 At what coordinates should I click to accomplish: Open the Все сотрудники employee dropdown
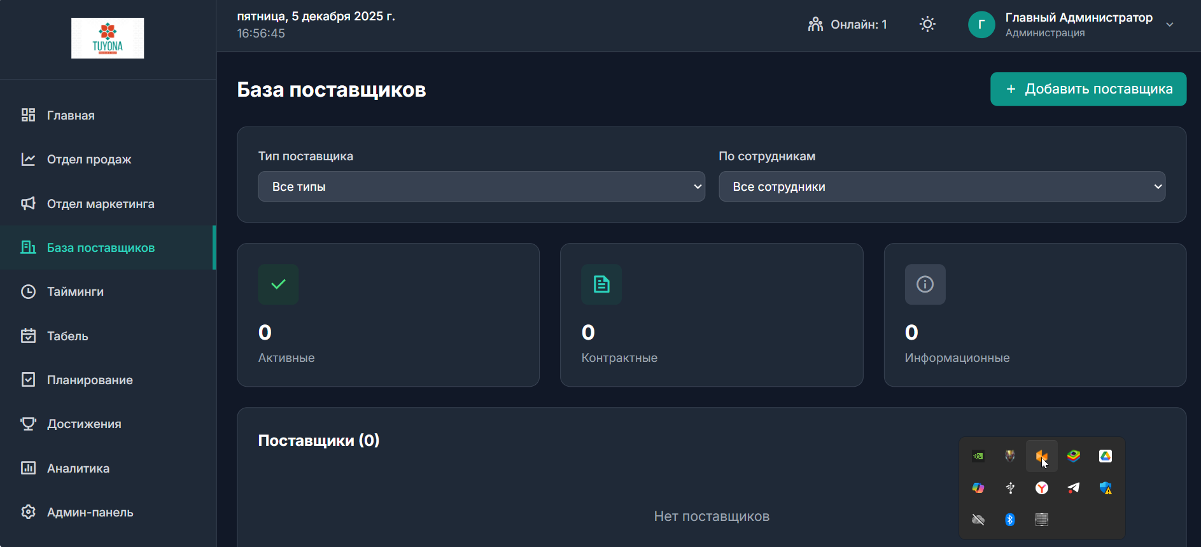942,186
